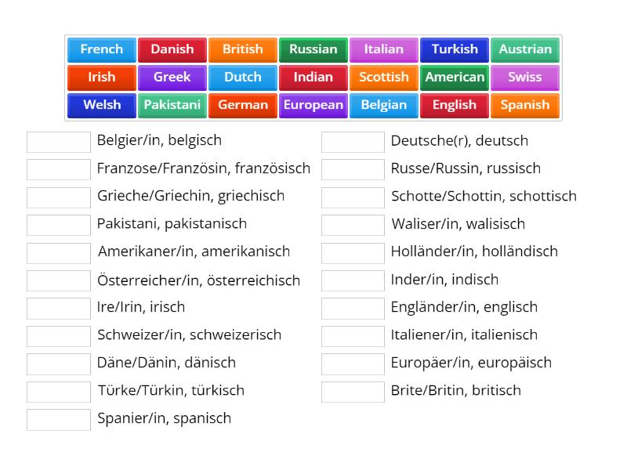Click the Welsh nationality tile
627x470 pixels.
[101, 105]
